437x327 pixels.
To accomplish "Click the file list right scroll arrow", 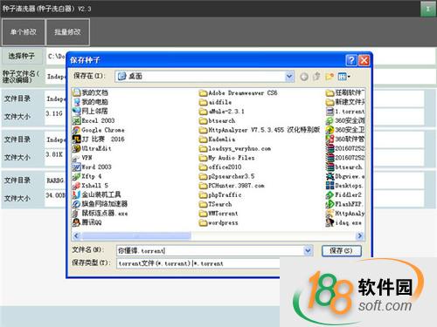I will coord(360,235).
